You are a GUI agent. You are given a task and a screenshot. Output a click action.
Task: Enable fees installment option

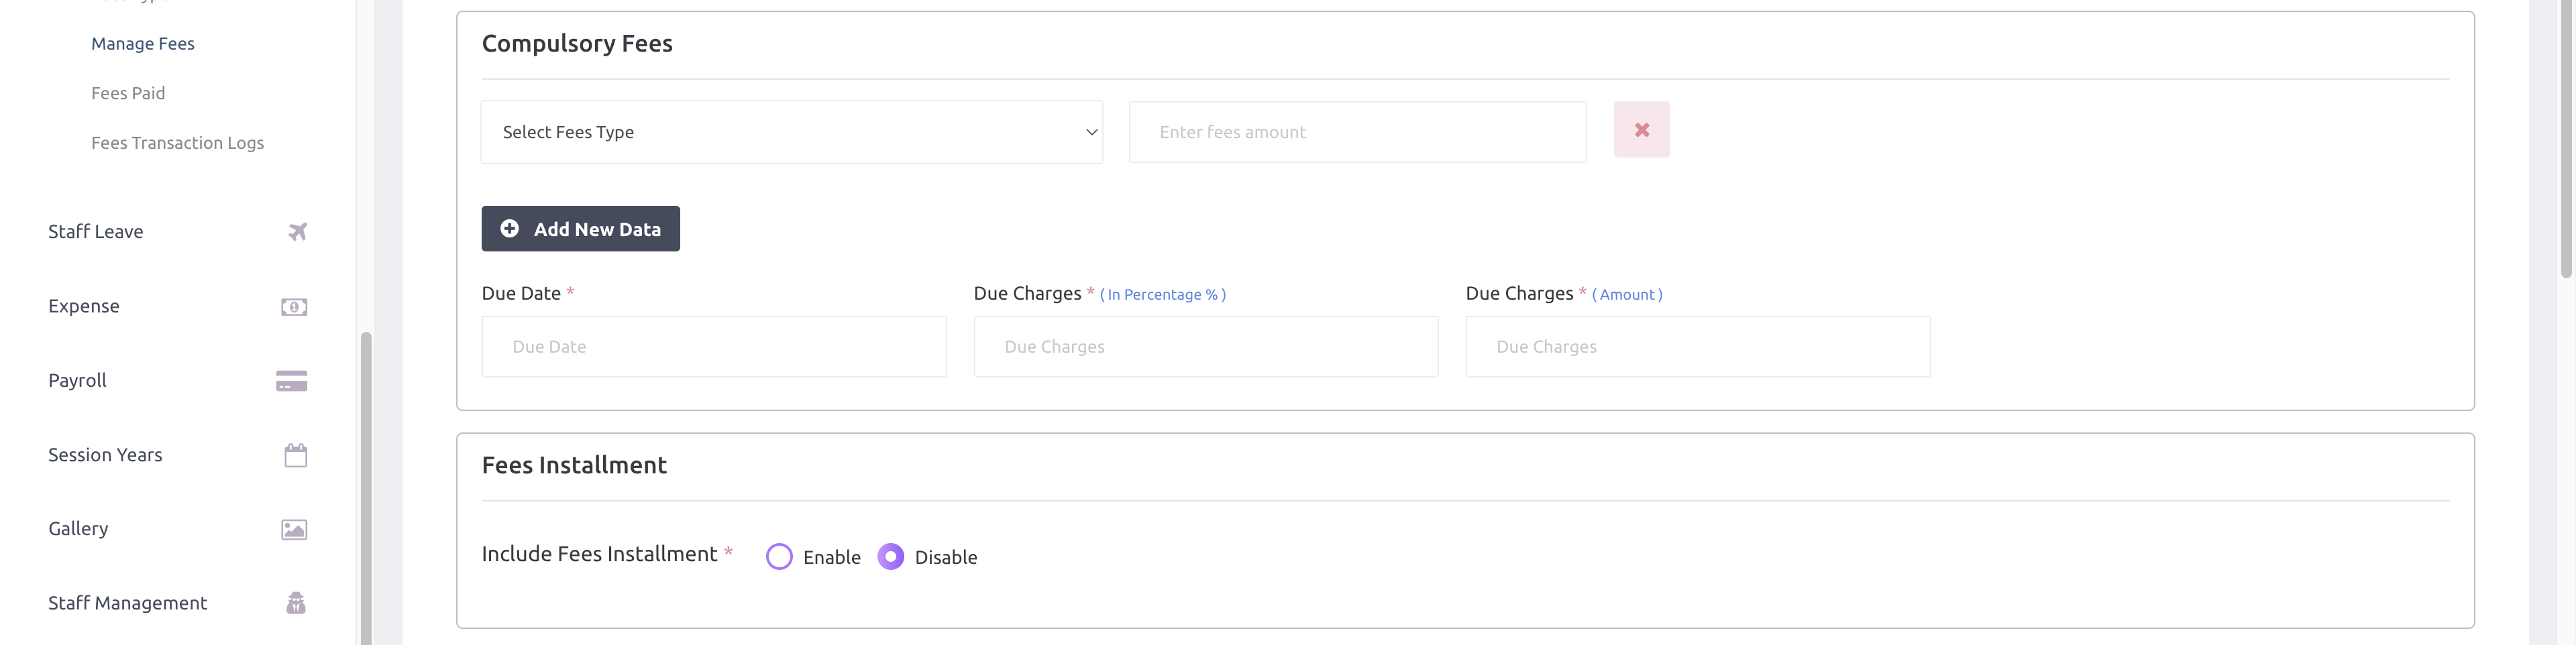pyautogui.click(x=779, y=556)
